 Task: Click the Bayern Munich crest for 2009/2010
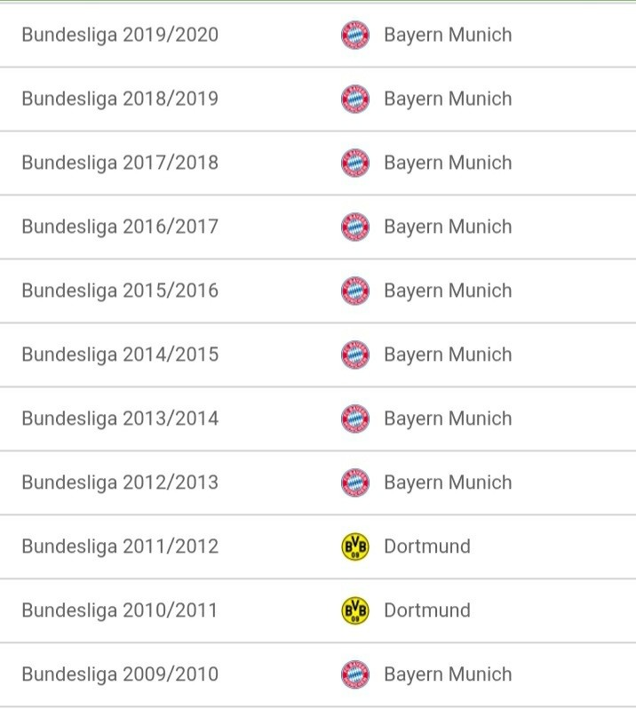pos(355,674)
